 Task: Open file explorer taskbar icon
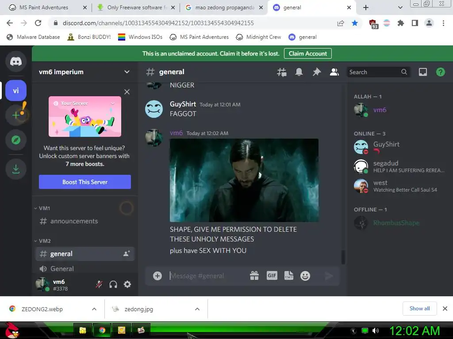pos(83,330)
